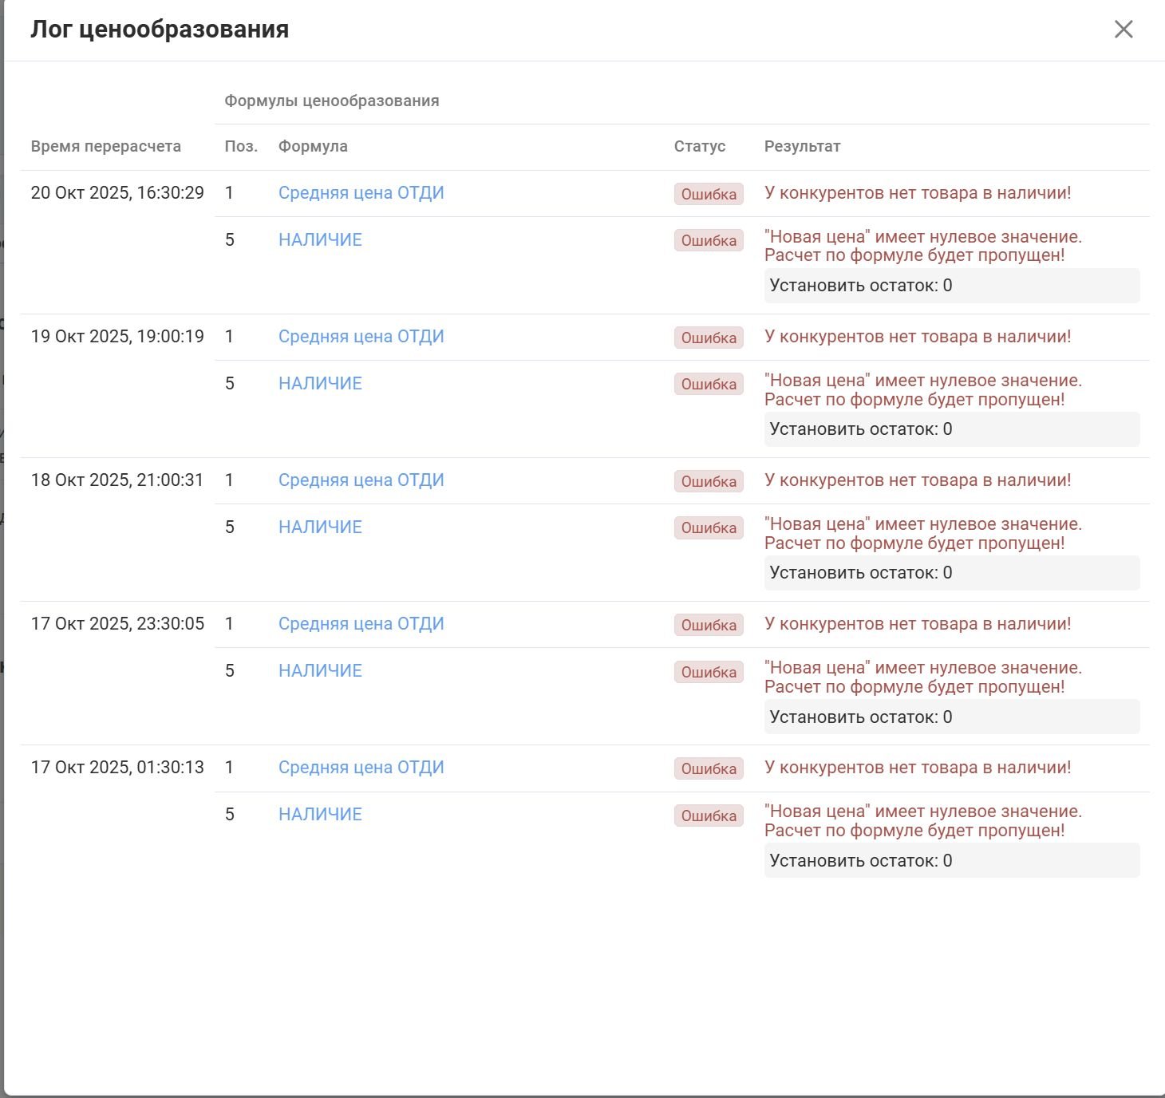Click the Результат column header
The image size is (1165, 1098).
(802, 147)
